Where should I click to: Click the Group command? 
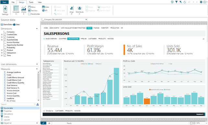click(89, 7)
